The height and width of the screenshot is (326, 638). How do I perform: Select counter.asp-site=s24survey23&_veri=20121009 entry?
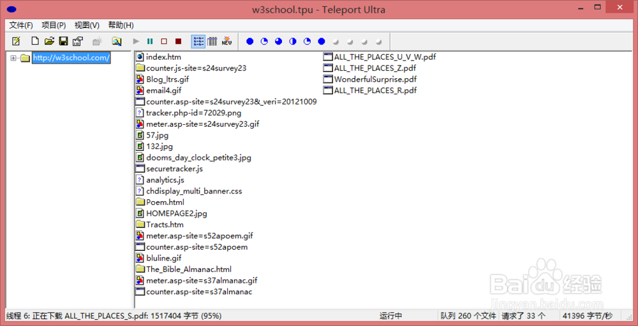(x=232, y=101)
